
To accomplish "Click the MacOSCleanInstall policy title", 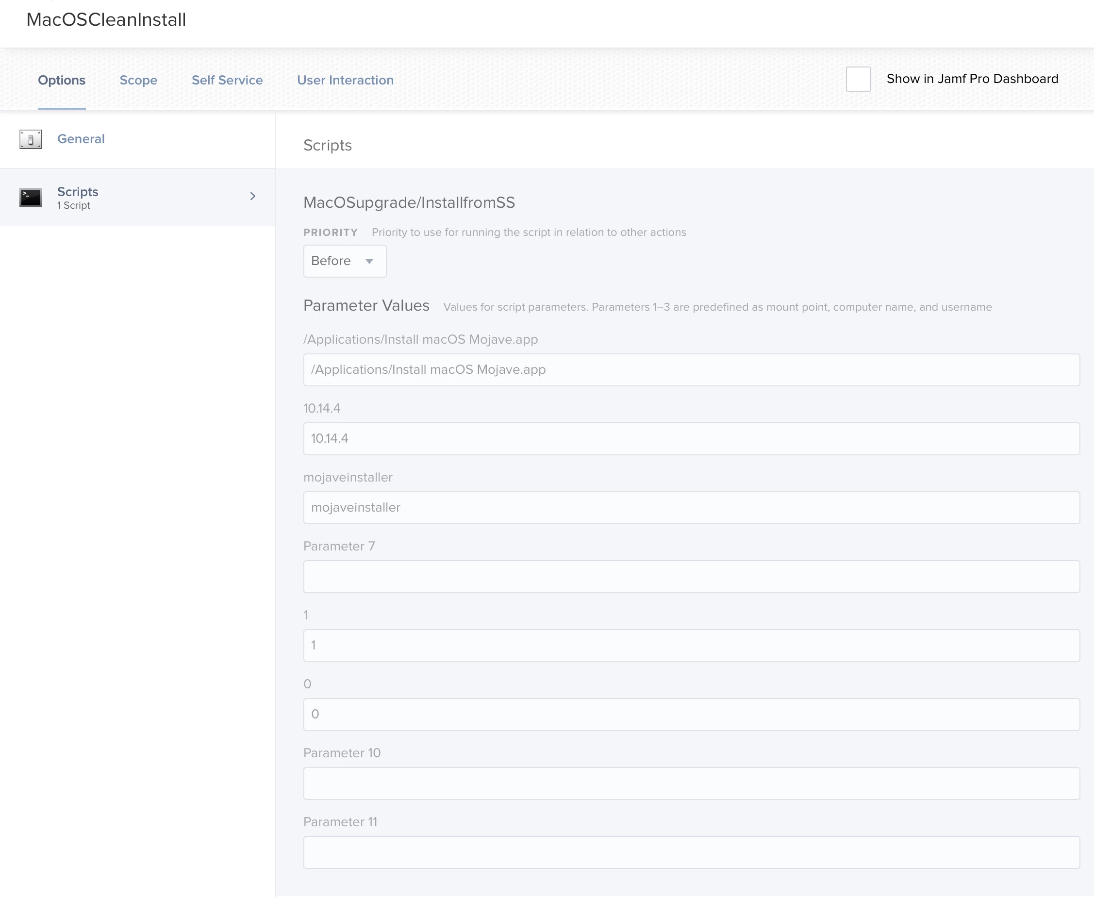I will (106, 19).
